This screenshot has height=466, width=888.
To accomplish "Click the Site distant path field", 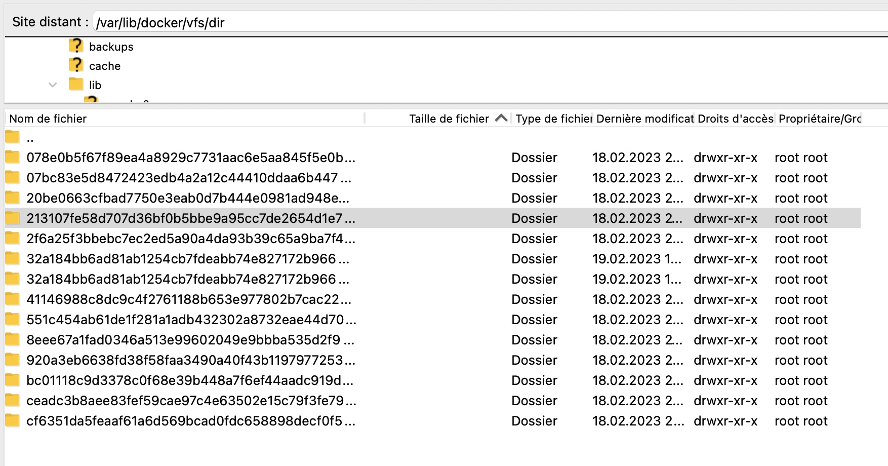I will tap(486, 23).
